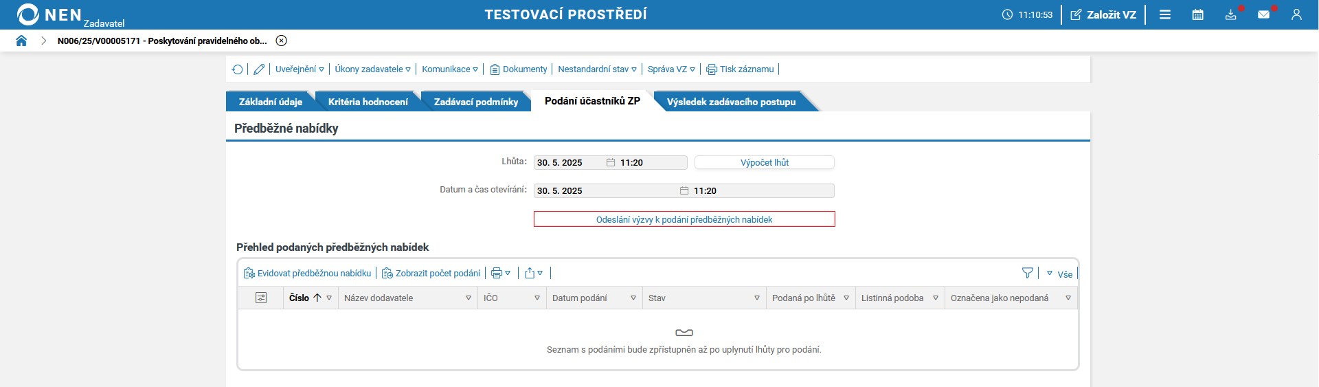Open the calendar icon in header
Image resolution: width=1319 pixels, height=387 pixels.
[1197, 14]
